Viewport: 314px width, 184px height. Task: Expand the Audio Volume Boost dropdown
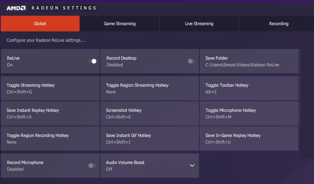pos(192,166)
